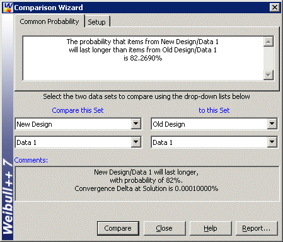
Task: Open the Data 1 dropdown under Old Design
Action: [272, 142]
